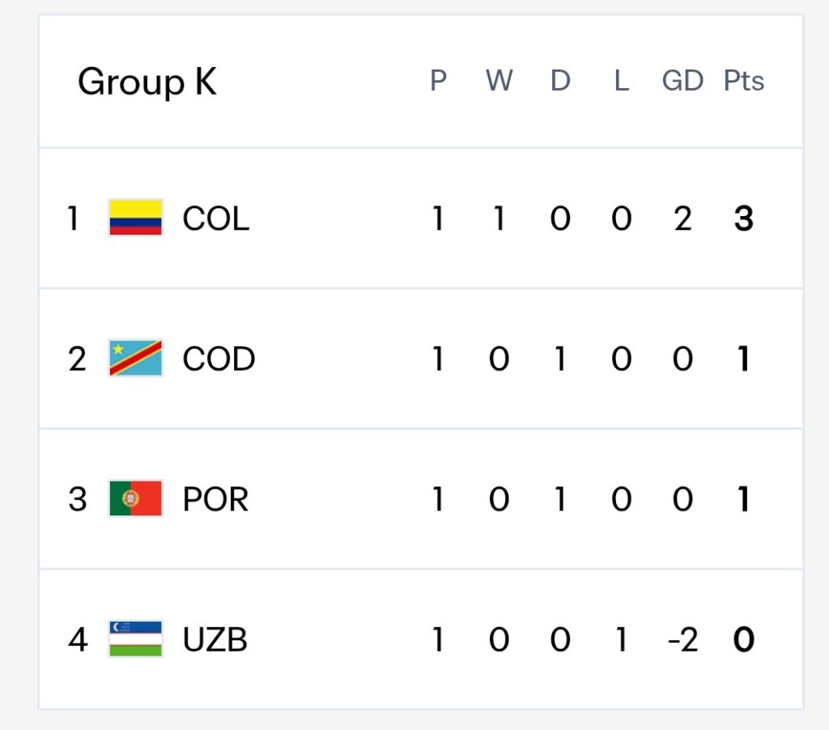The width and height of the screenshot is (829, 730).
Task: Select the POR team name
Action: pyautogui.click(x=215, y=499)
